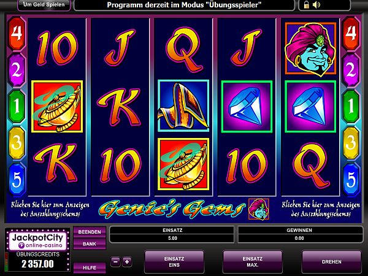Switch to real play via Um Geld Spielen
The height and width of the screenshot is (276, 368).
(x=44, y=5)
